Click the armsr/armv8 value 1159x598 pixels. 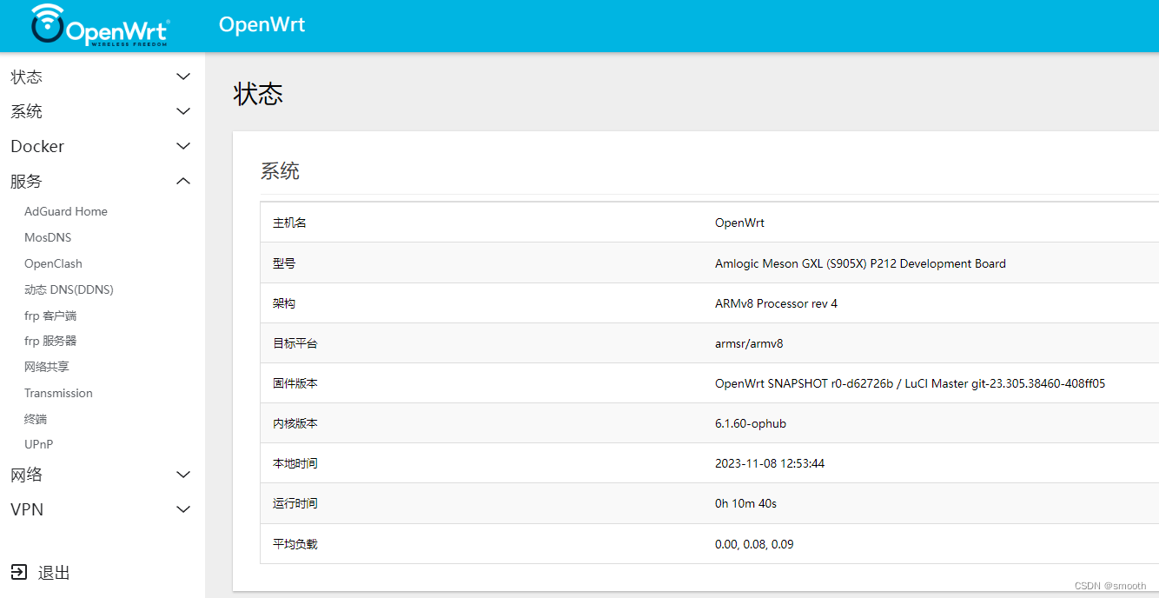pos(749,343)
